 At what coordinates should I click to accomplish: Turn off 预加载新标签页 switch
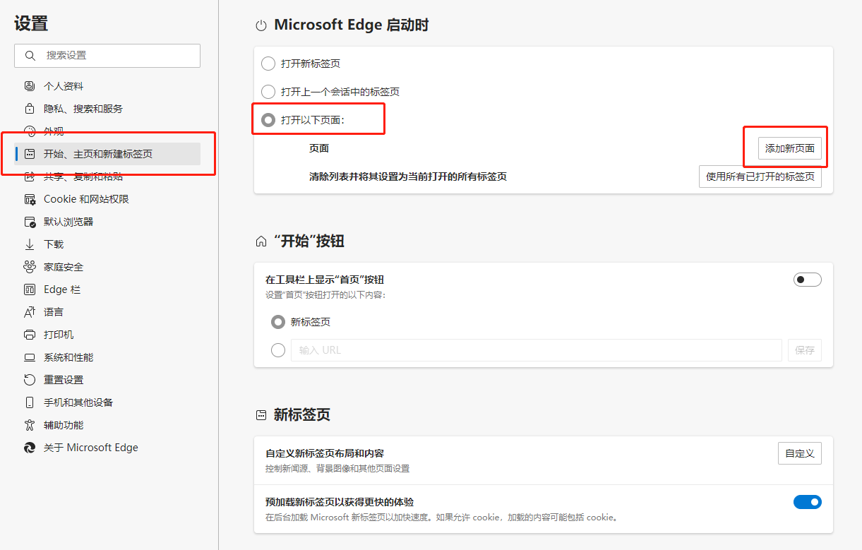(808, 502)
